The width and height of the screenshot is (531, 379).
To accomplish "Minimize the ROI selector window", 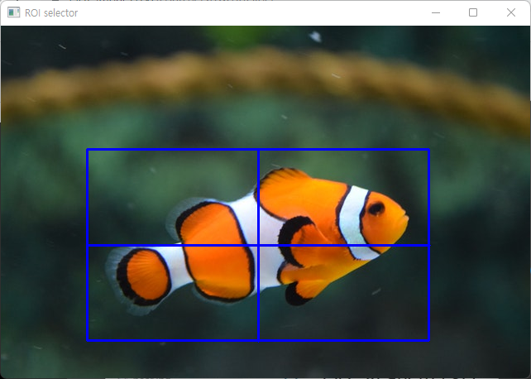I will click(436, 13).
